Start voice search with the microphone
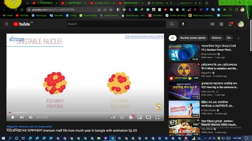 [x=183, y=24]
